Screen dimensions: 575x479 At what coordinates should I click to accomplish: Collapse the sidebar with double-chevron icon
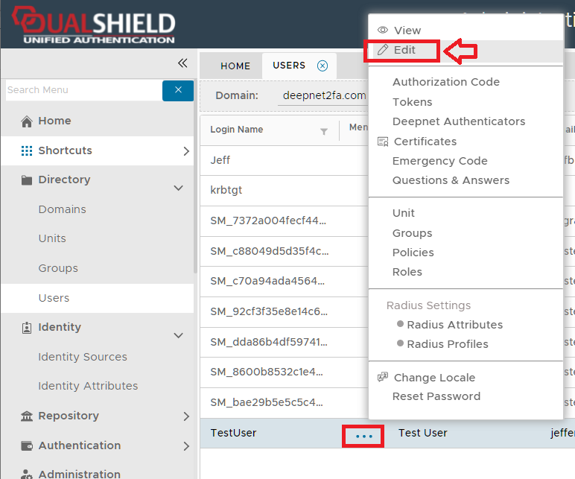[x=182, y=63]
